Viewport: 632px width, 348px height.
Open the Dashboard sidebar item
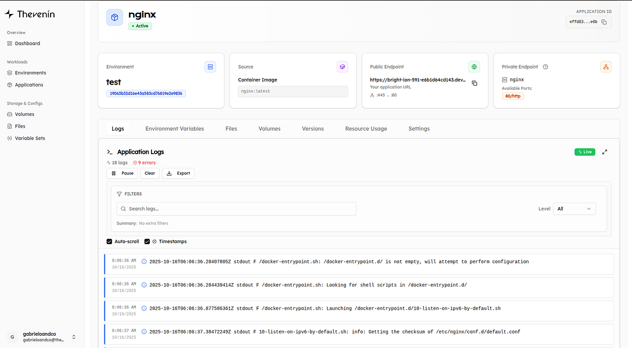[x=24, y=43]
